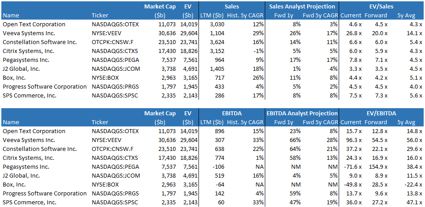Select Veeva sales LTM value 1,104
425x207 pixels.
pyautogui.click(x=217, y=33)
